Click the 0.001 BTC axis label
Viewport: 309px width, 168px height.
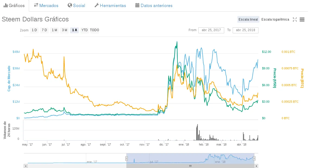pos(288,52)
